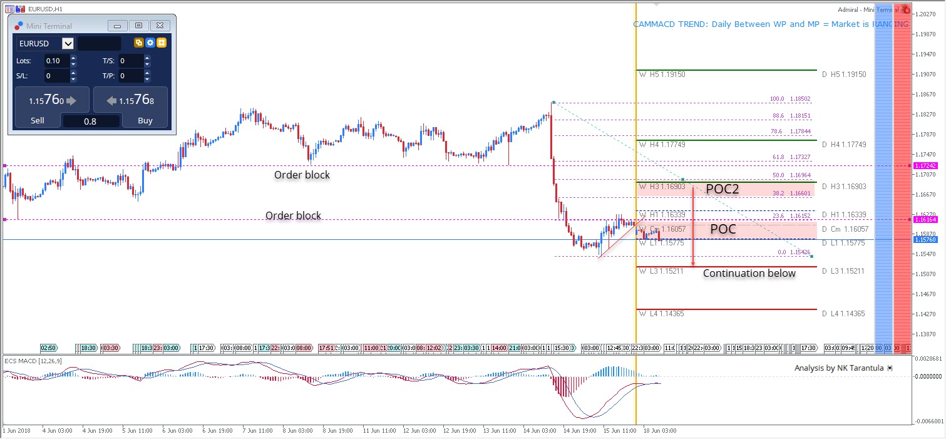Close the Mini Terminal window
The height and width of the screenshot is (439, 946).
(160, 26)
